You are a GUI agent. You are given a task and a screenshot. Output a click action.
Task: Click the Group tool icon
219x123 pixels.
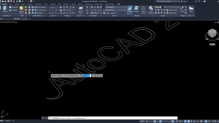click(x=182, y=9)
